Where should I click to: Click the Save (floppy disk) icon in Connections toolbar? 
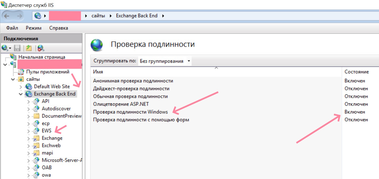point(18,48)
